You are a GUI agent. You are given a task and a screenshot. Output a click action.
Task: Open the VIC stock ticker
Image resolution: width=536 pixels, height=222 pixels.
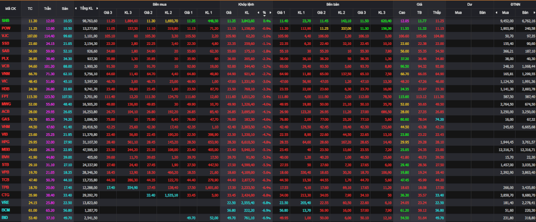5,81
